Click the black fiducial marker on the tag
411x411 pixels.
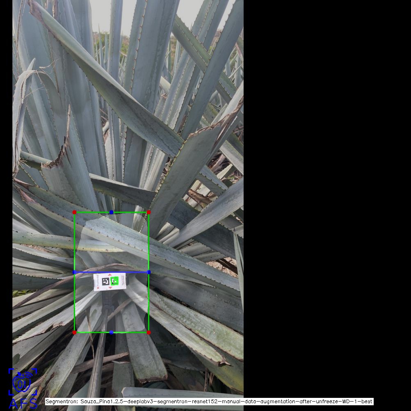(x=106, y=282)
